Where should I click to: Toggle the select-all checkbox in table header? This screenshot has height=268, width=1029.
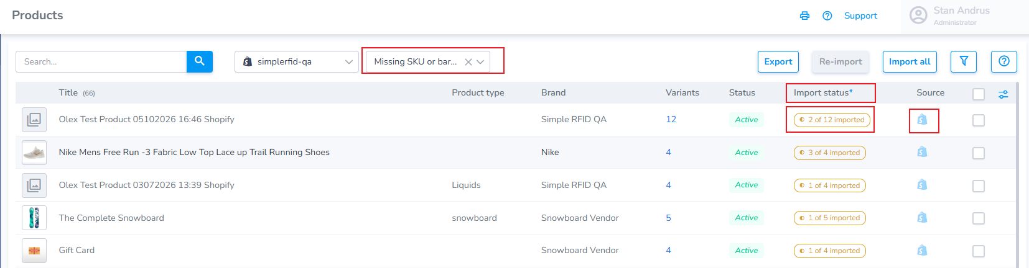979,94
